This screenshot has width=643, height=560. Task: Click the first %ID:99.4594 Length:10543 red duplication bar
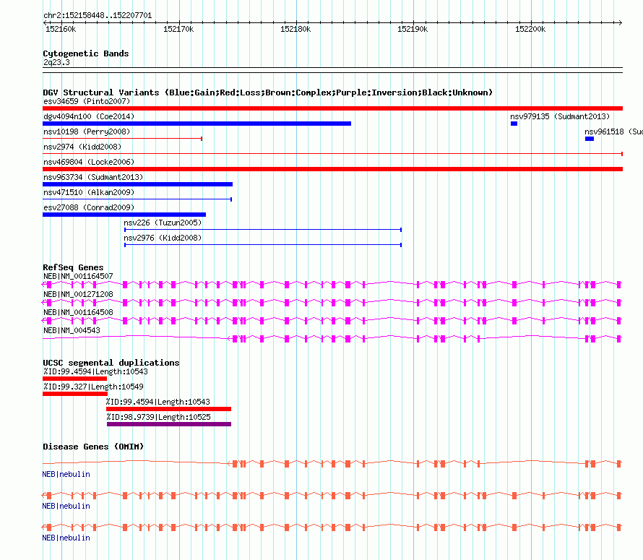[74, 379]
